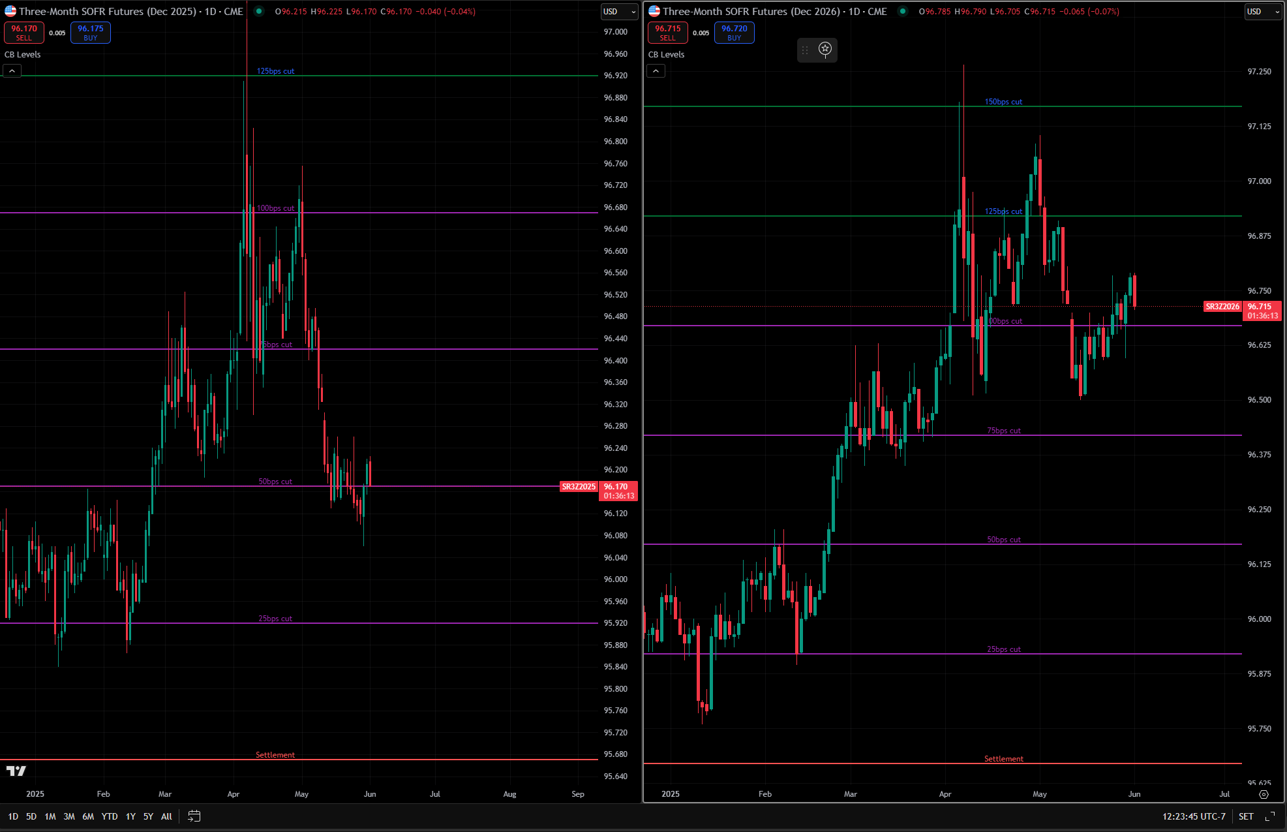Select the 6M time range
The width and height of the screenshot is (1287, 832).
(88, 816)
